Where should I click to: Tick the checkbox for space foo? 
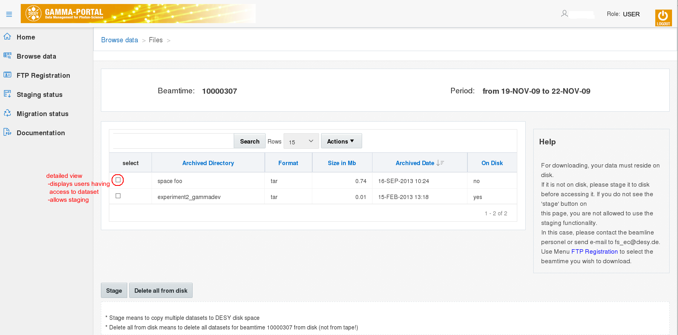click(x=118, y=180)
